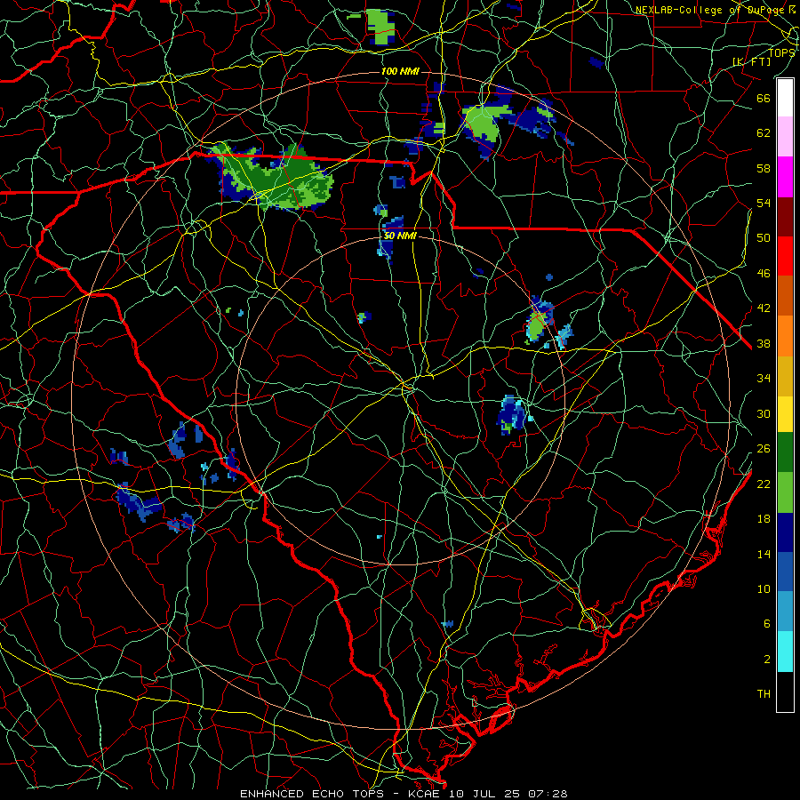The height and width of the screenshot is (800, 800).
Task: Pick the light pink legend color
Action: tap(785, 136)
